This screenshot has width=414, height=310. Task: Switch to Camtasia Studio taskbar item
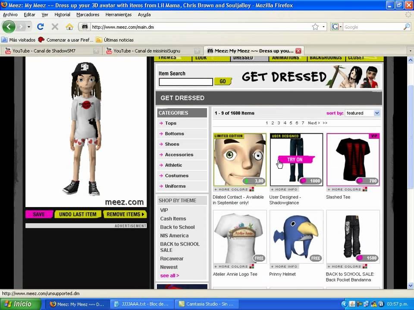point(207,304)
